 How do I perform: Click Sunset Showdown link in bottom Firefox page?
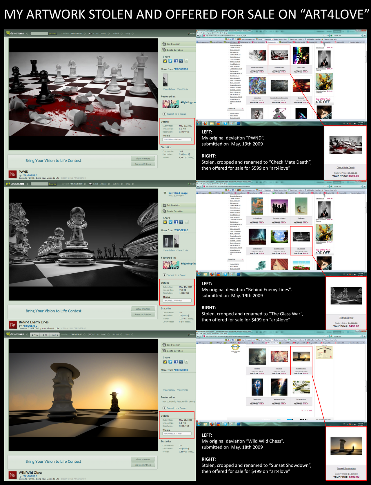[301, 369]
